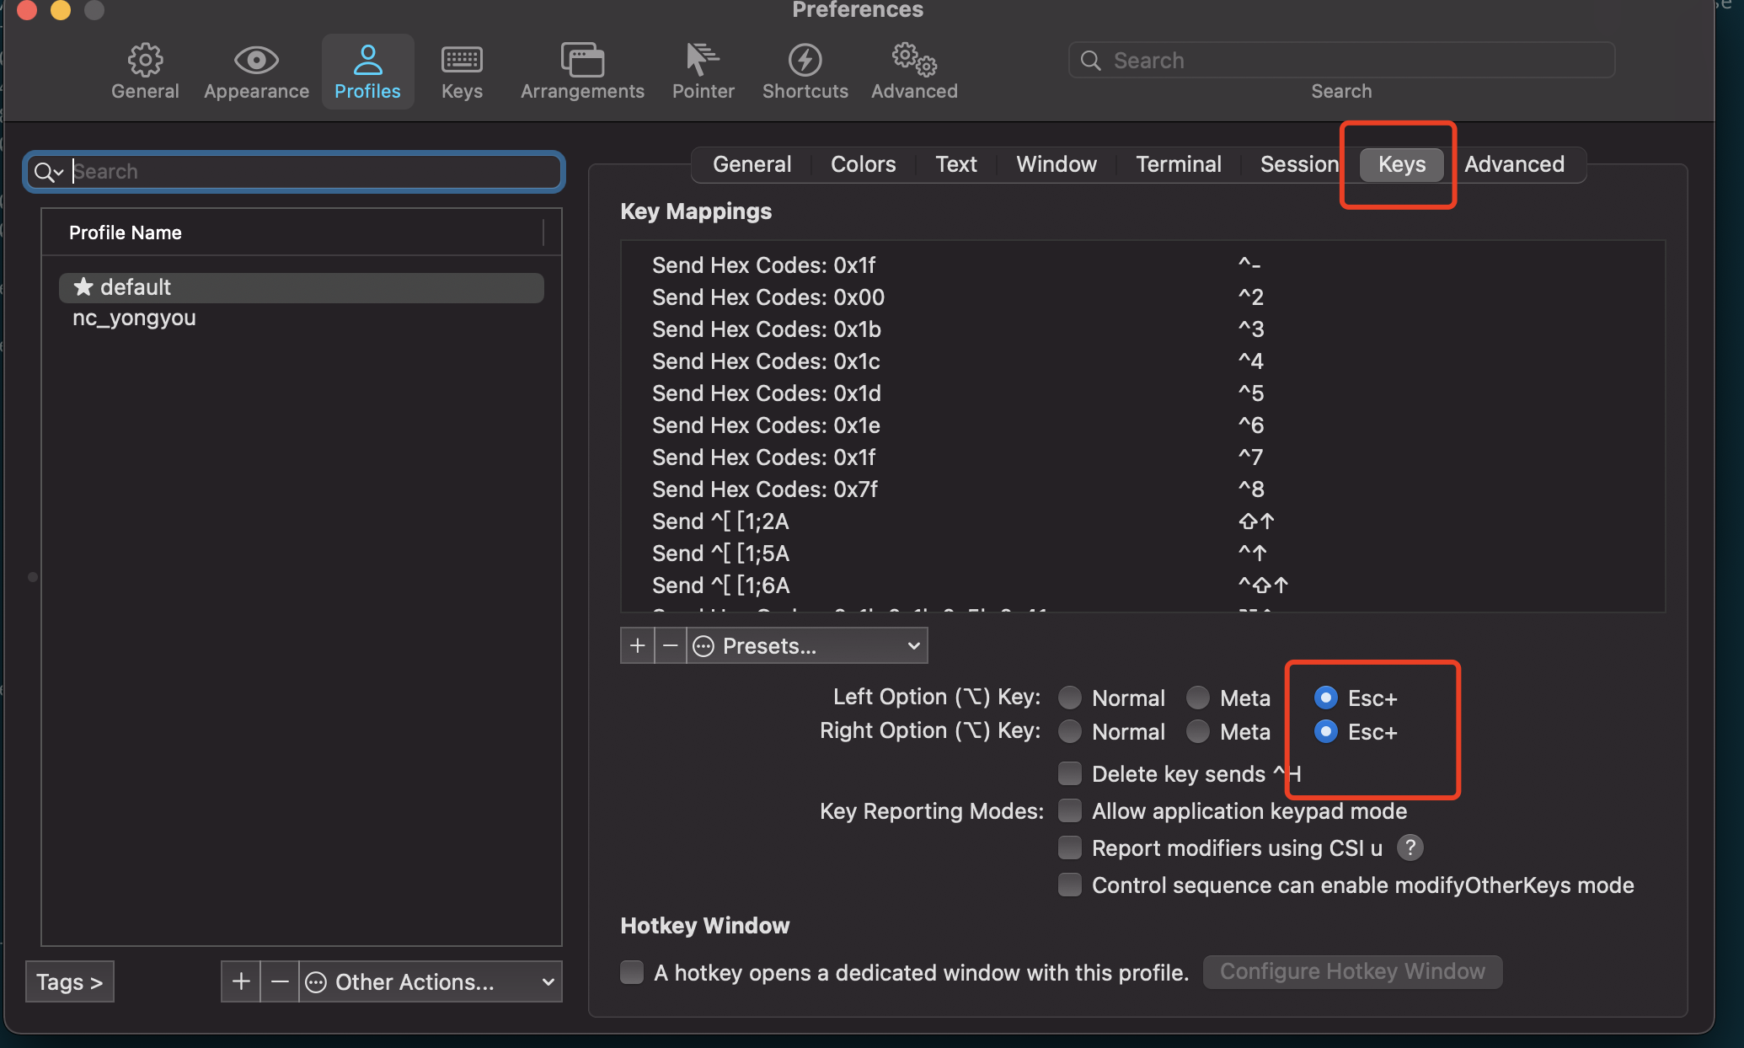Switch to the Colors tab
Screen dimensions: 1744x1048
point(863,164)
